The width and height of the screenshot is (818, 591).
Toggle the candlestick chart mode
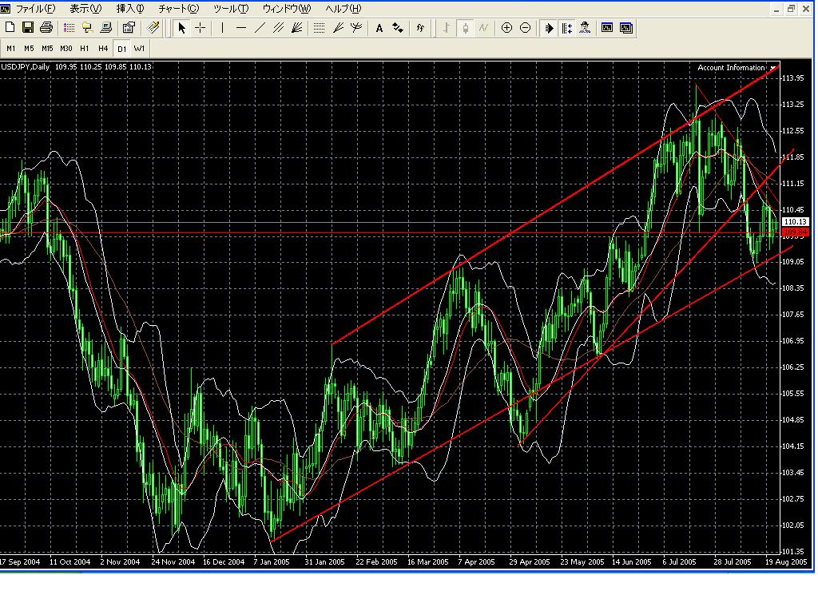pos(466,28)
